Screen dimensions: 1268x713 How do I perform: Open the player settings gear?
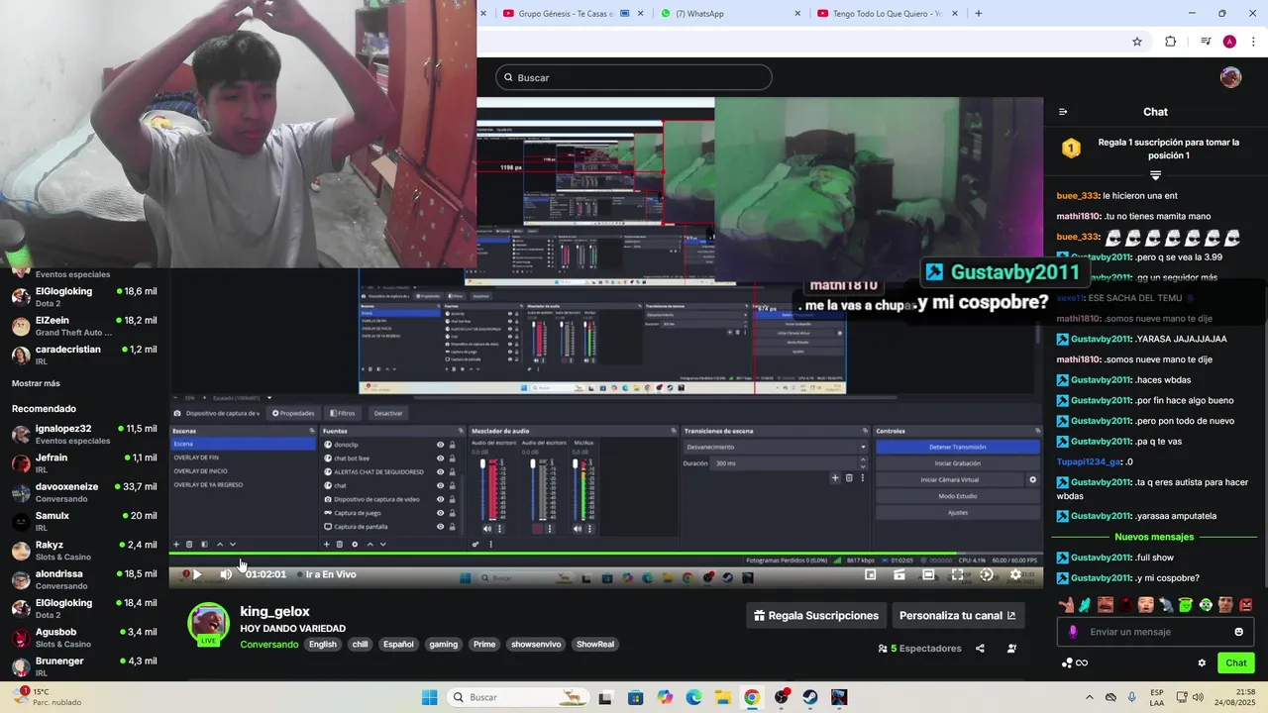click(1015, 574)
